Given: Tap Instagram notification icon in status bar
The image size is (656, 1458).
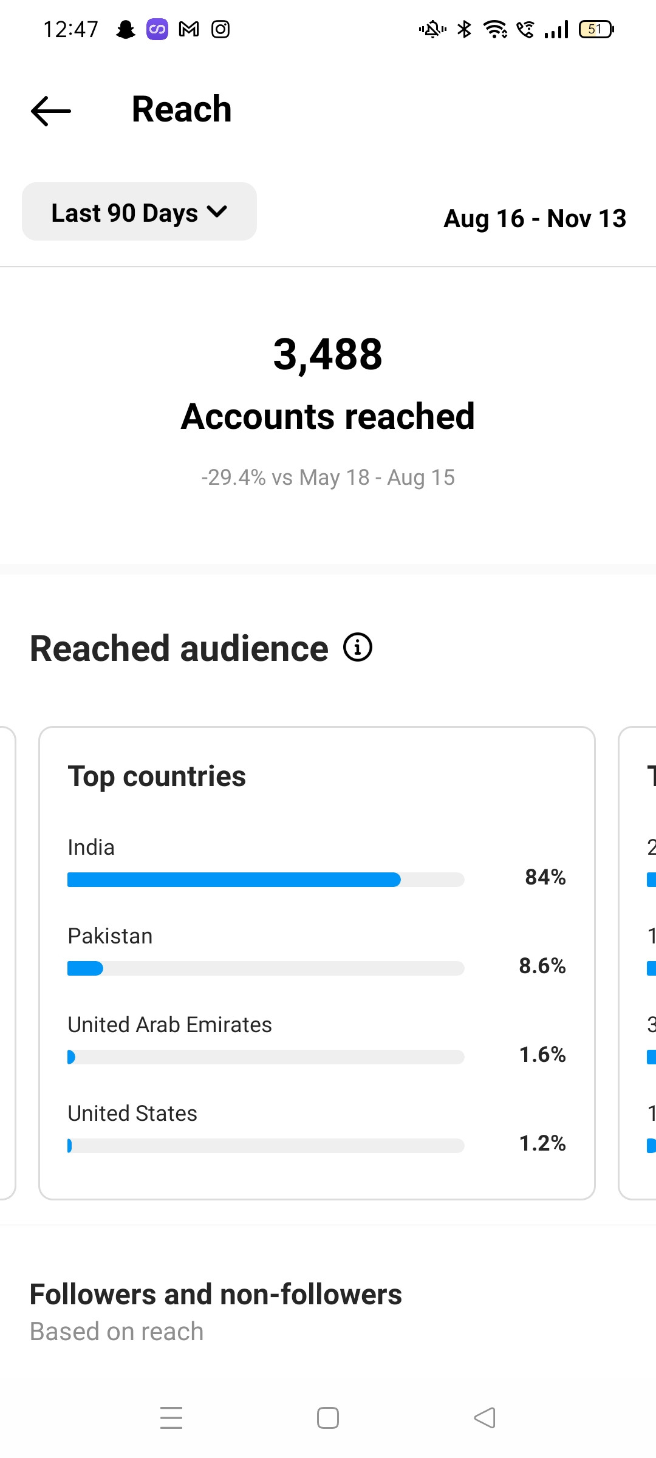Looking at the screenshot, I should click(x=220, y=29).
